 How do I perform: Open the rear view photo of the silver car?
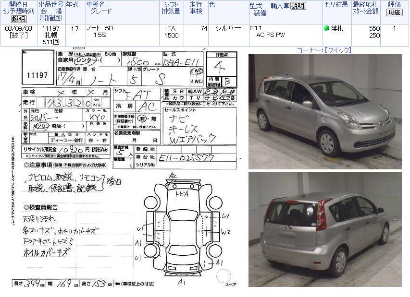325,229
